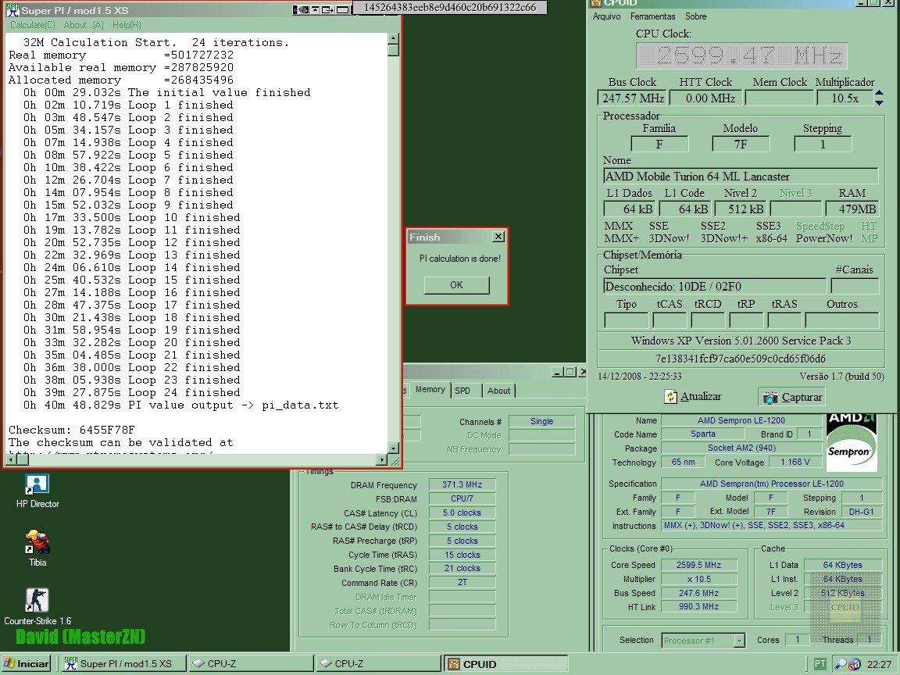Open the Sobre menu in CPUID

695,16
